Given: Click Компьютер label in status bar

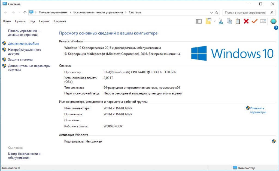Looking at the screenshot, I should (x=246, y=168).
